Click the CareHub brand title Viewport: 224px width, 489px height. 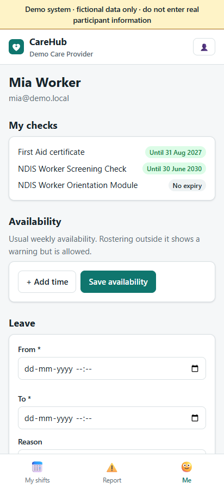click(48, 42)
